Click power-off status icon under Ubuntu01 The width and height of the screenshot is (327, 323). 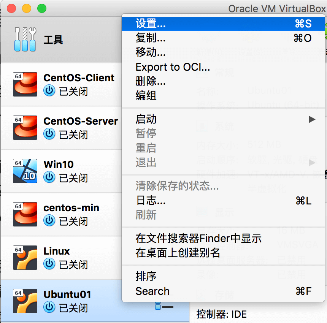[x=49, y=307]
